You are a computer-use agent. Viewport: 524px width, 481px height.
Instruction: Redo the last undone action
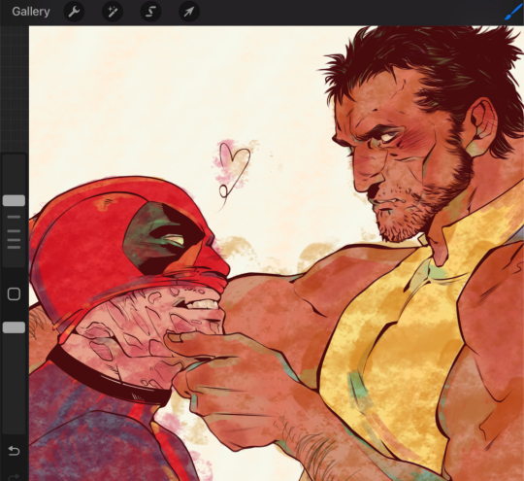(14, 477)
